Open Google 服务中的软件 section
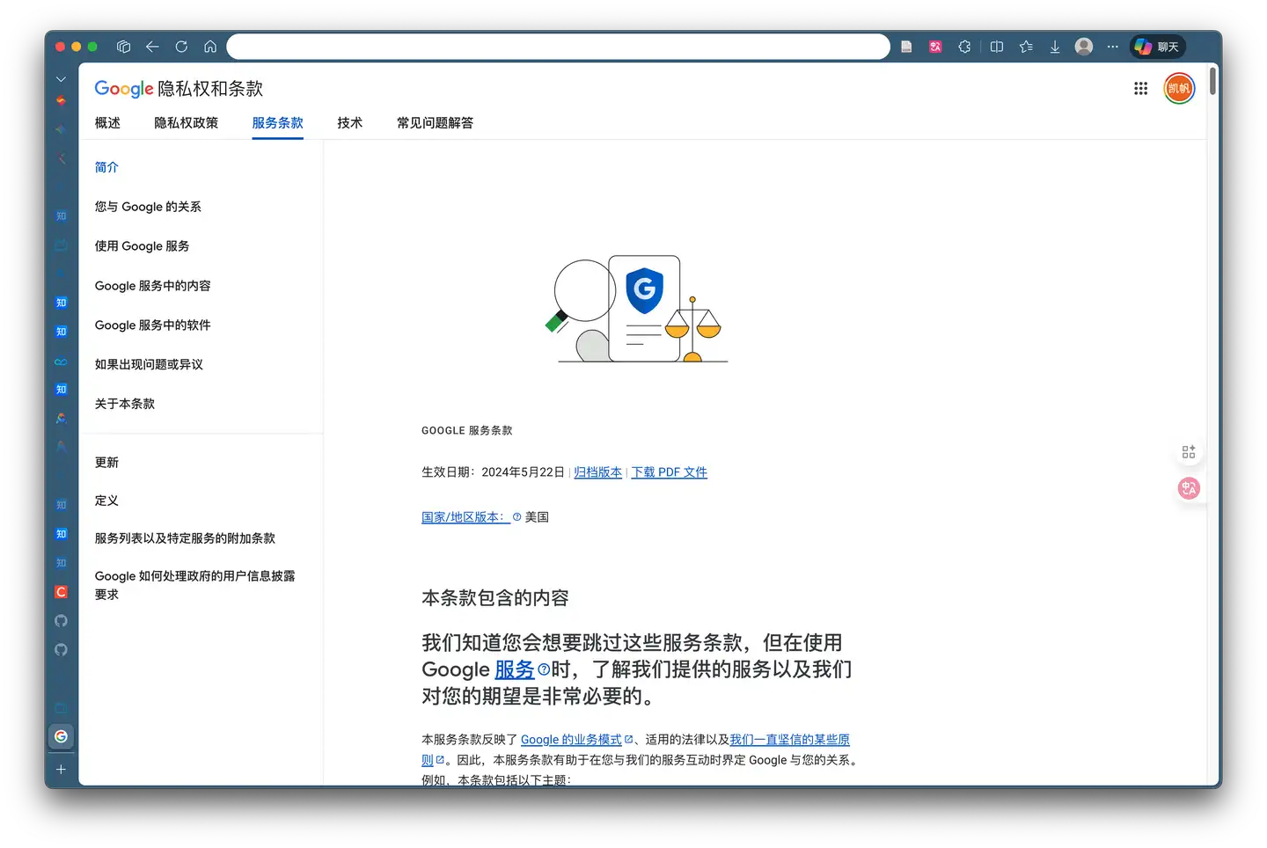This screenshot has height=848, width=1267. pos(152,325)
